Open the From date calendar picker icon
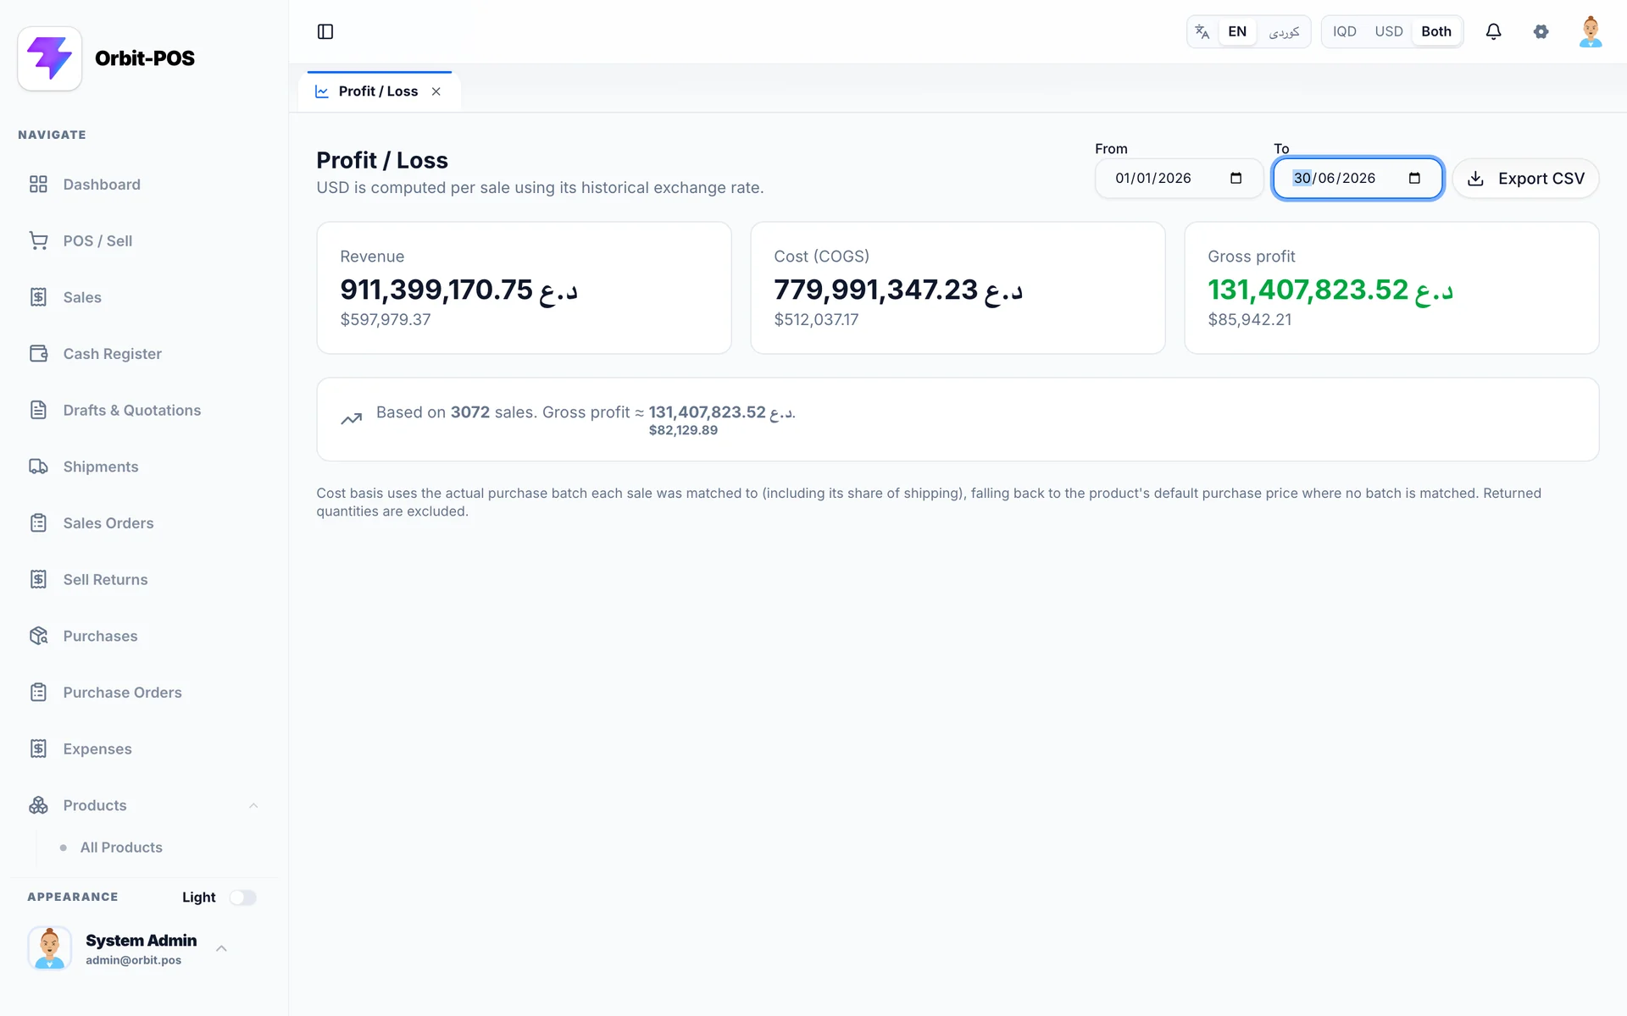 point(1236,178)
